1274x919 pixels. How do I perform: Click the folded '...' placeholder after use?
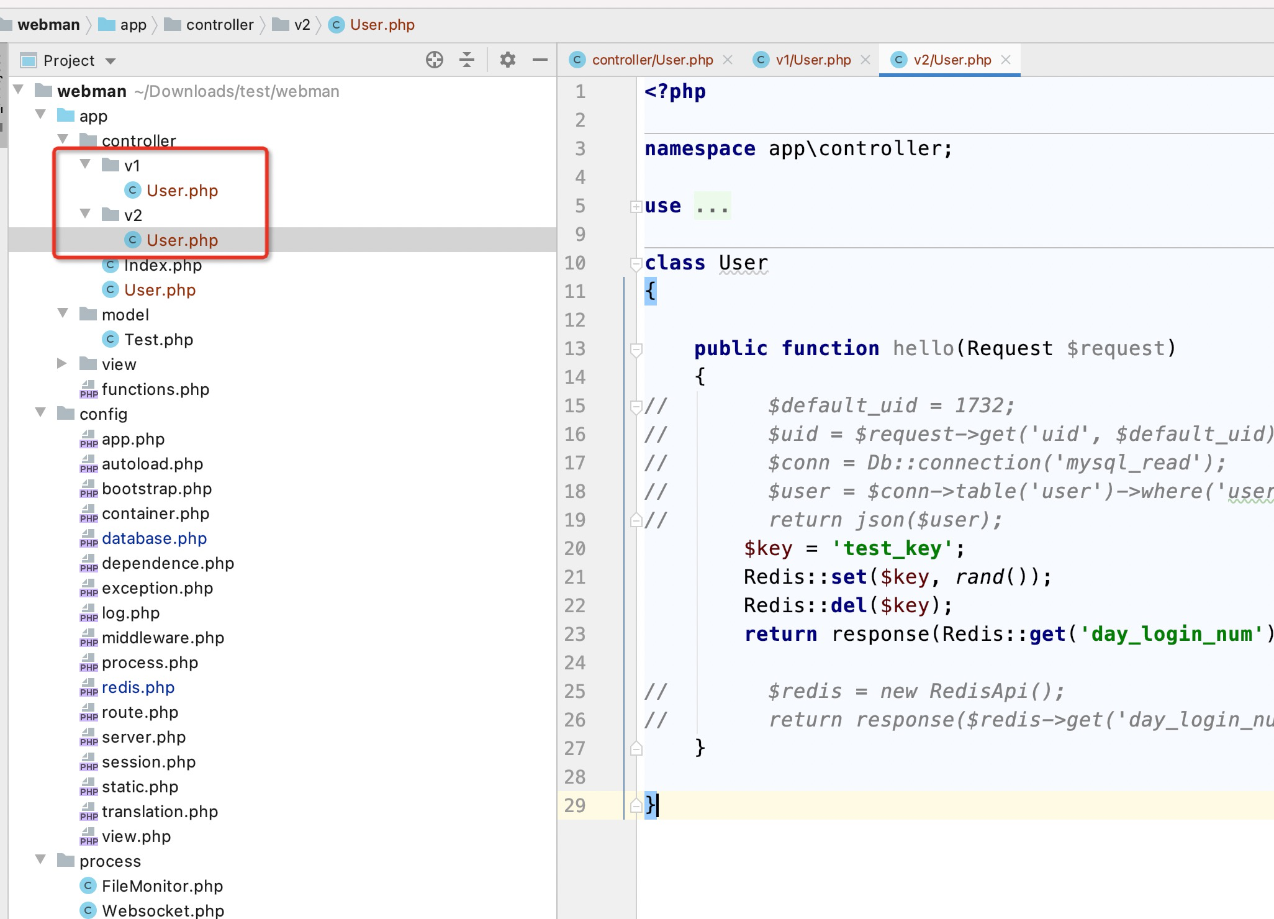click(x=712, y=206)
